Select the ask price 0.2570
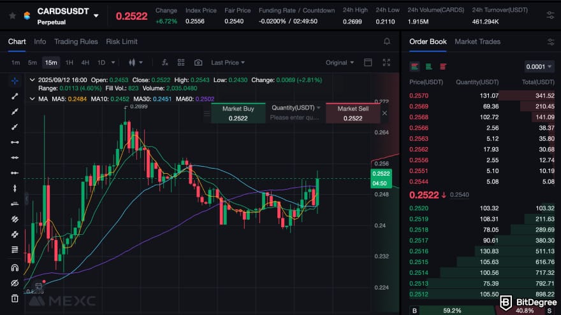This screenshot has height=315, width=561. coord(419,95)
